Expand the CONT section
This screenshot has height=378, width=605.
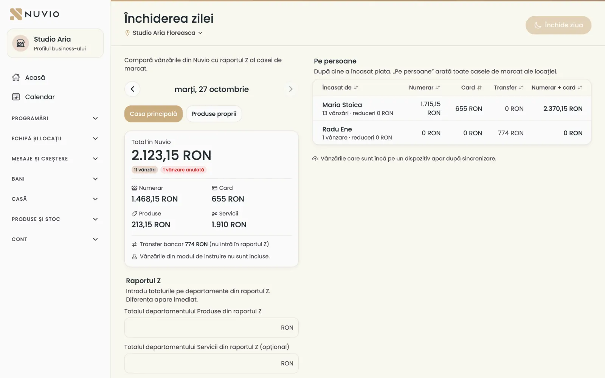pyautogui.click(x=55, y=239)
